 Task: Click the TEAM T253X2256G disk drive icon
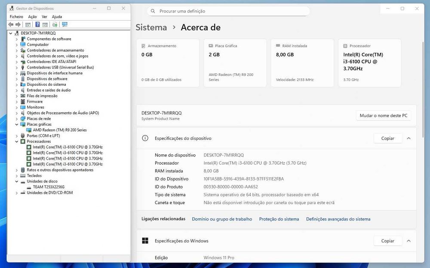29,187
